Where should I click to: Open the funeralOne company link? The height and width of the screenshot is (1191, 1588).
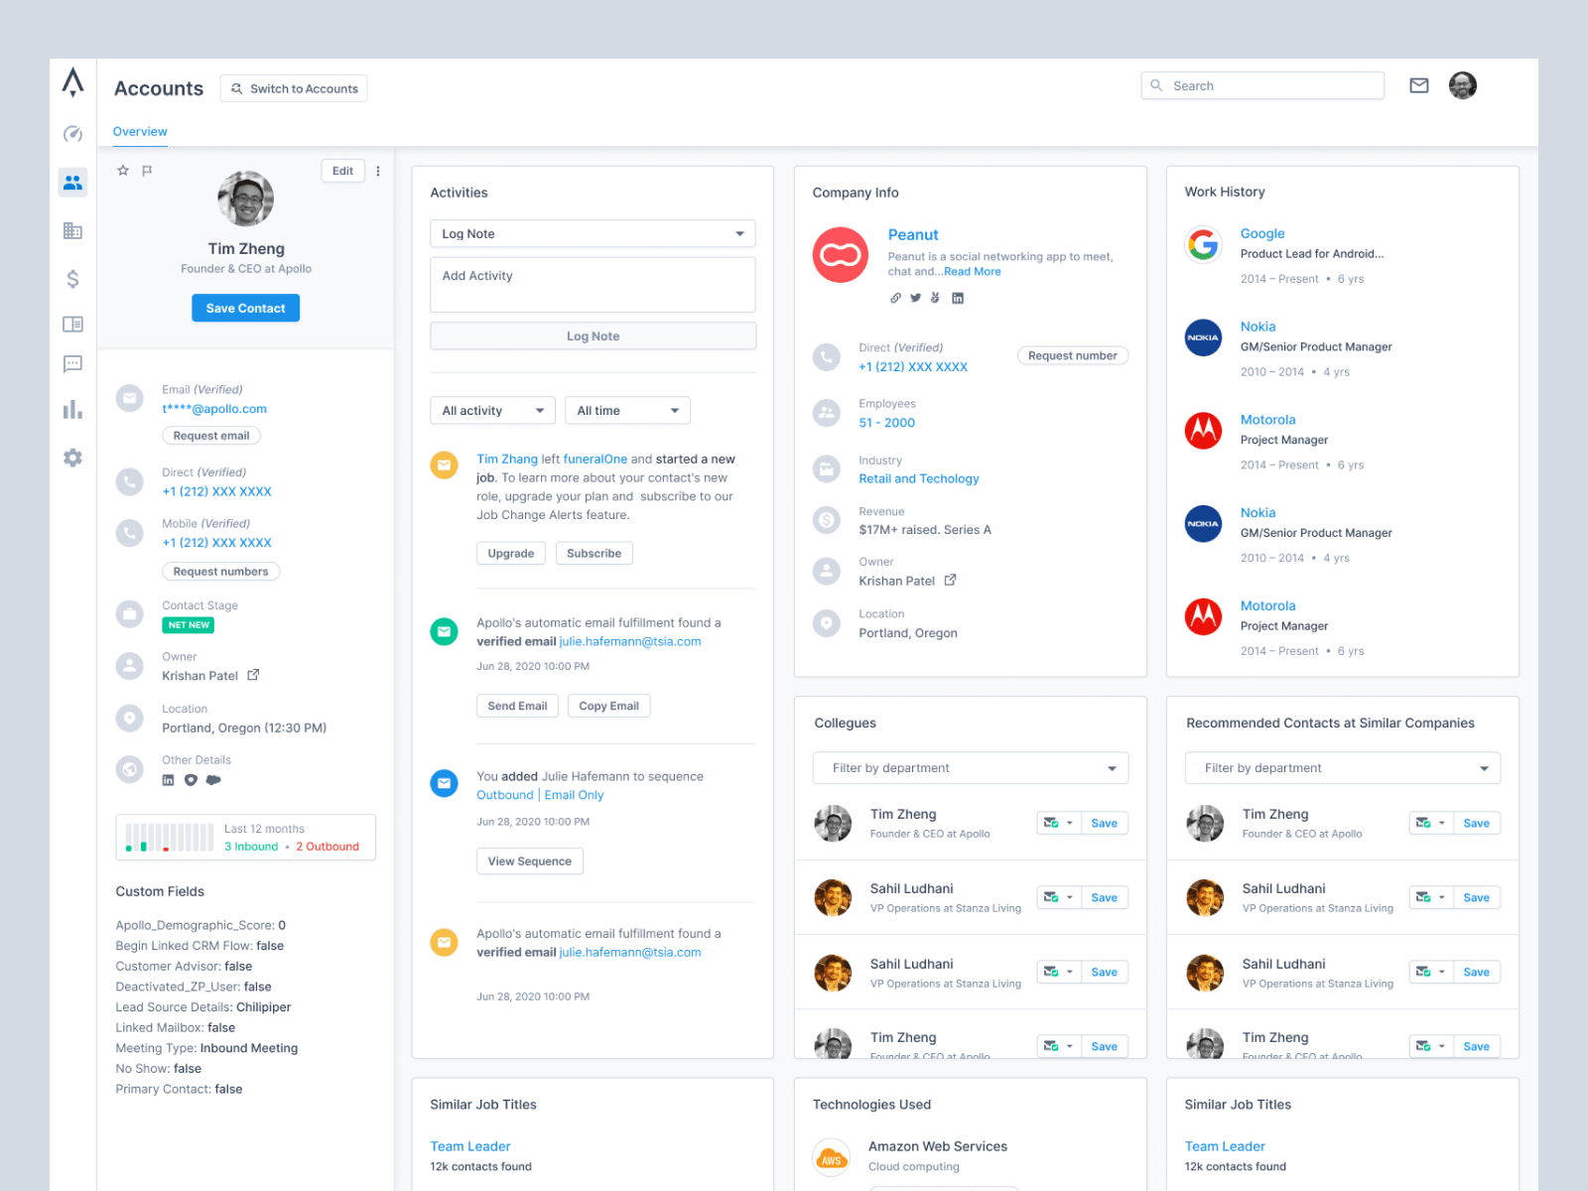click(595, 460)
